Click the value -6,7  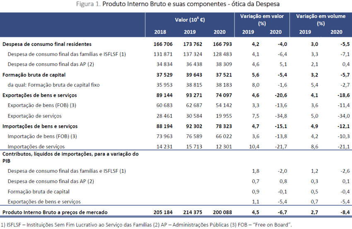(282, 212)
